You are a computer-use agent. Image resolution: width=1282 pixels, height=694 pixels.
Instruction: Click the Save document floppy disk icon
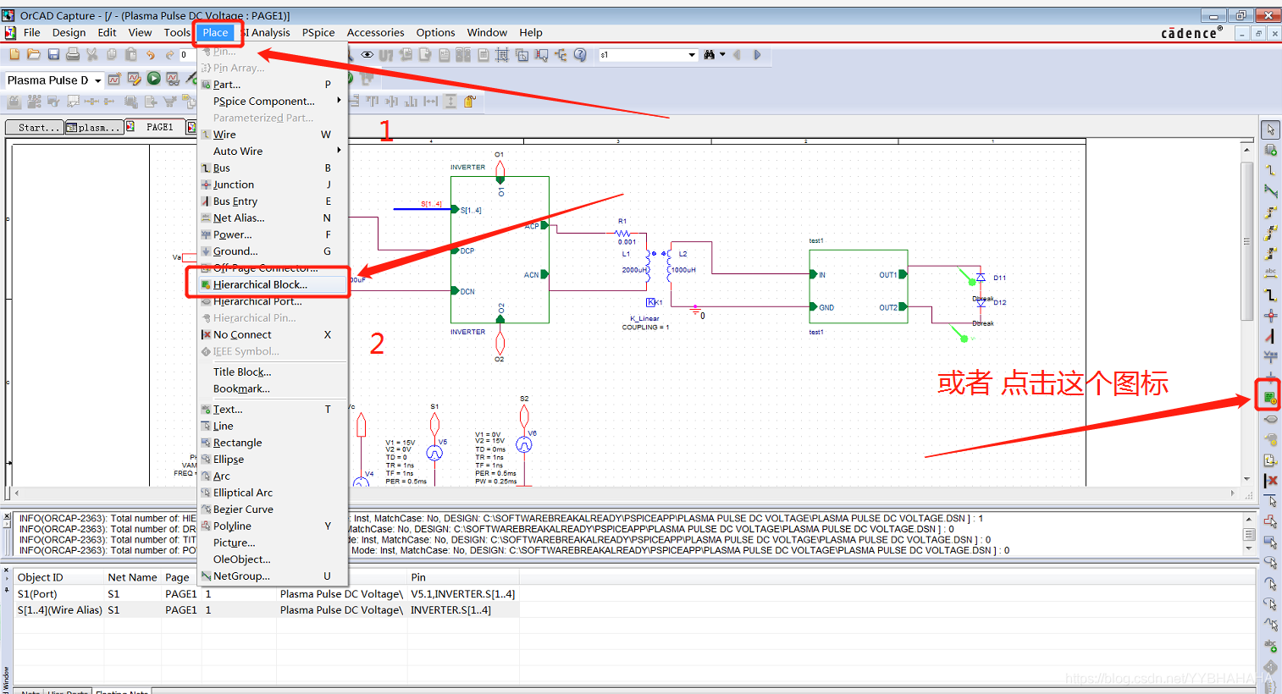[53, 54]
